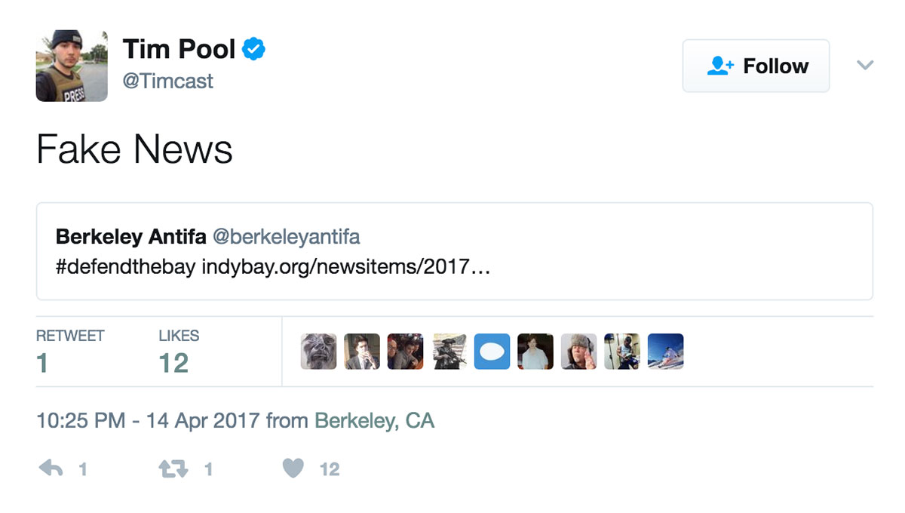
Task: Click the @Timcast handle
Action: 167,81
